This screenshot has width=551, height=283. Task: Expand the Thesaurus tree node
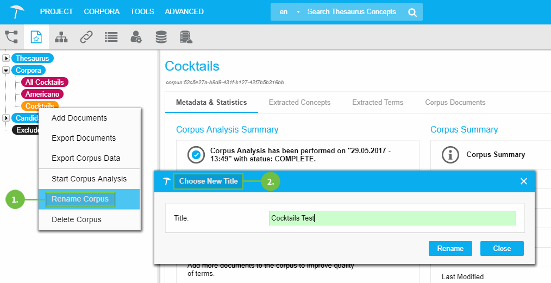(x=6, y=58)
